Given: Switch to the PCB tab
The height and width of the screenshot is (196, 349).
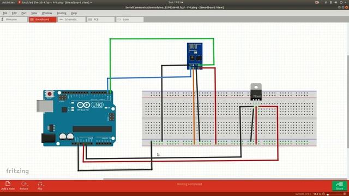Looking at the screenshot, I should click(100, 20).
